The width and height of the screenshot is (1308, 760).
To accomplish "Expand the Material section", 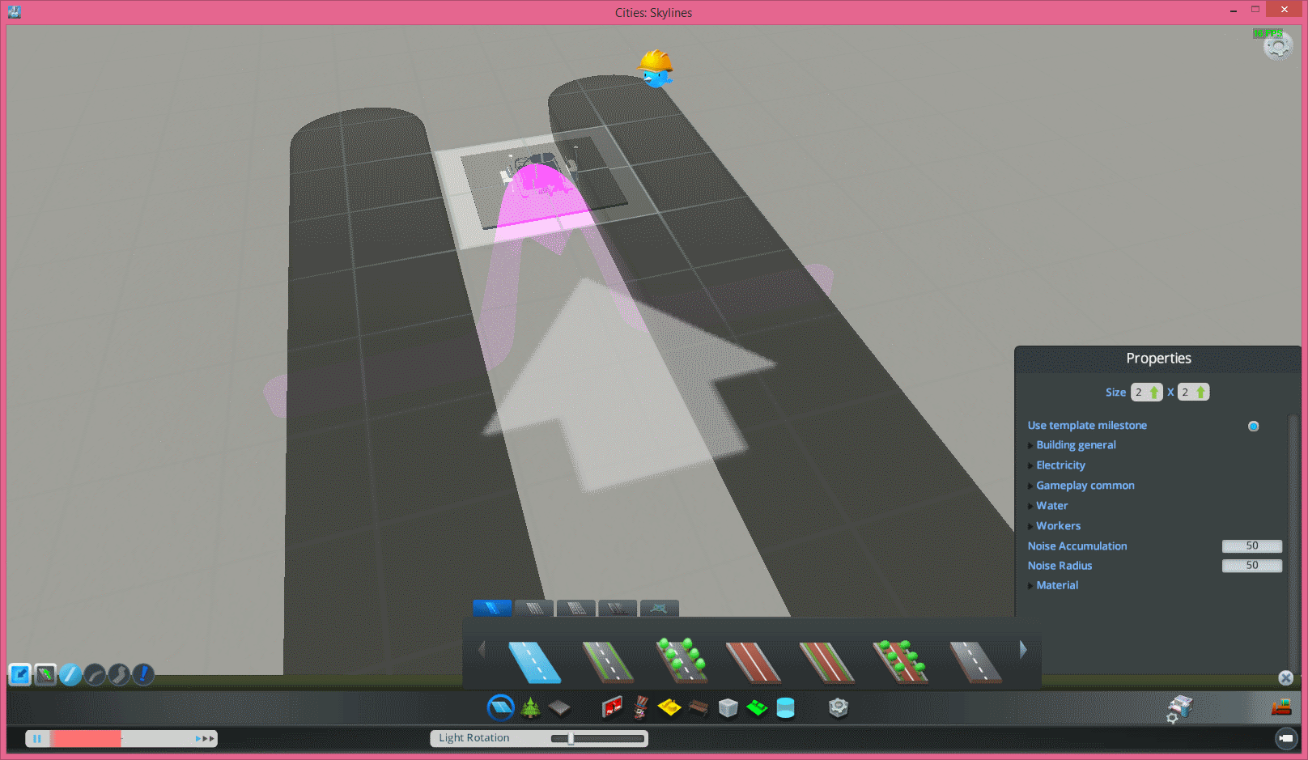I will [1057, 585].
